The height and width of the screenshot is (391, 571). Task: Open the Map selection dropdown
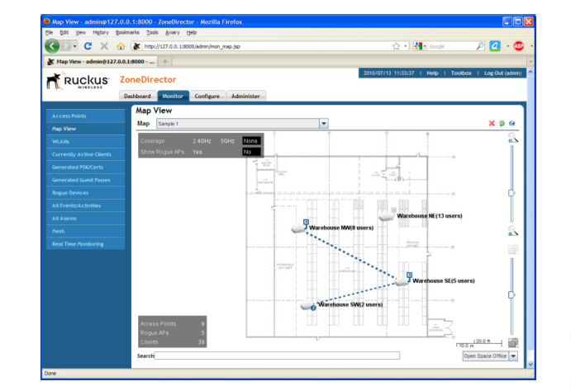point(324,124)
